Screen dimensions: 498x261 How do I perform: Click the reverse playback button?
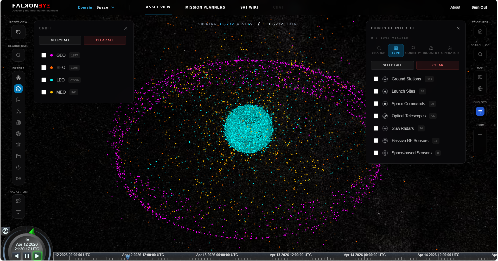coord(16,256)
